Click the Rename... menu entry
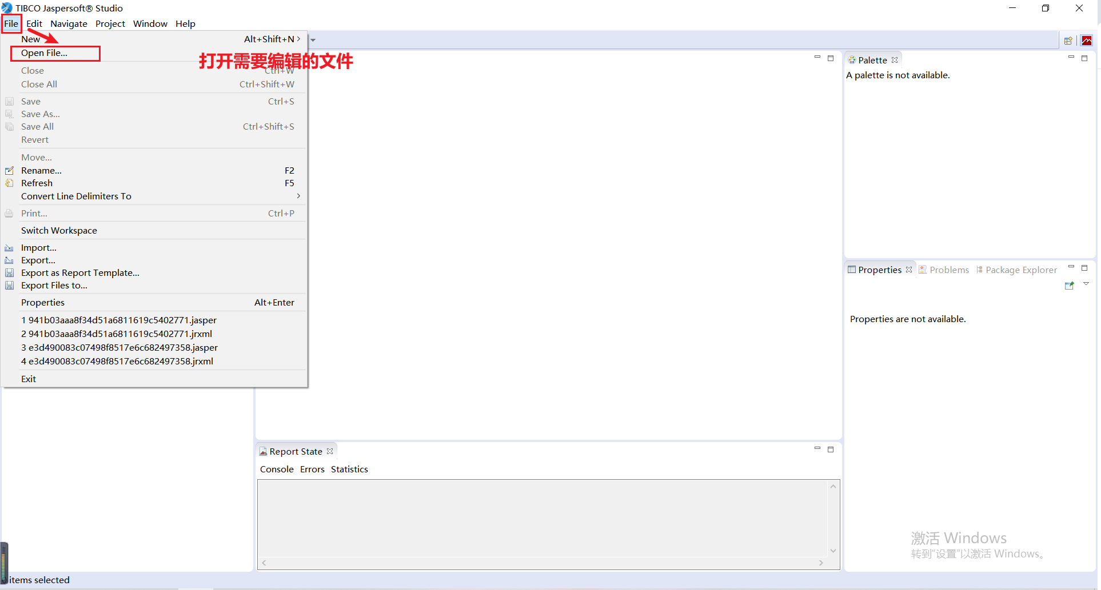 click(x=154, y=170)
